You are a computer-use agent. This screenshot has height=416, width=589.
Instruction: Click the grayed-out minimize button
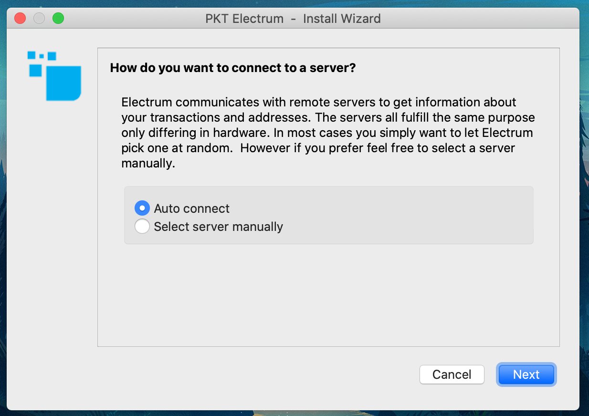pyautogui.click(x=39, y=19)
